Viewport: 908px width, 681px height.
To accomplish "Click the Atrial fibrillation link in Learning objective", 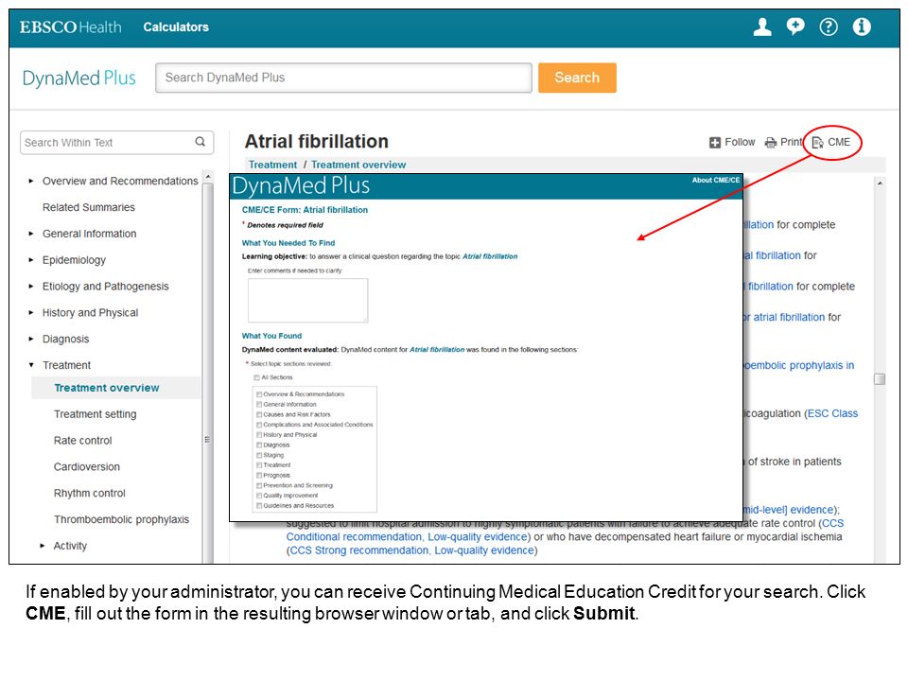I will point(490,256).
